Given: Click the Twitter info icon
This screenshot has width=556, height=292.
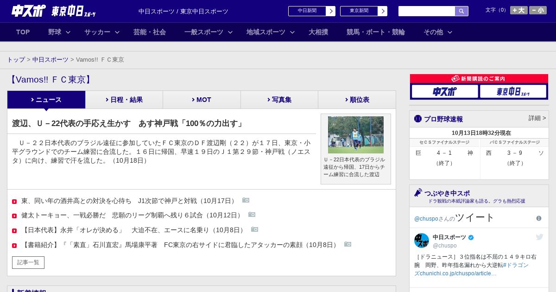Looking at the screenshot, I should [x=539, y=218].
